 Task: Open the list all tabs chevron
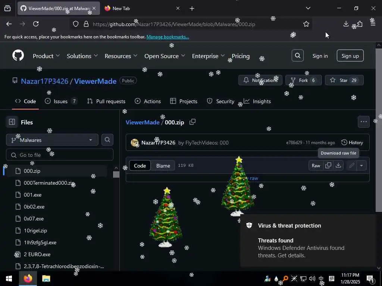308,8
